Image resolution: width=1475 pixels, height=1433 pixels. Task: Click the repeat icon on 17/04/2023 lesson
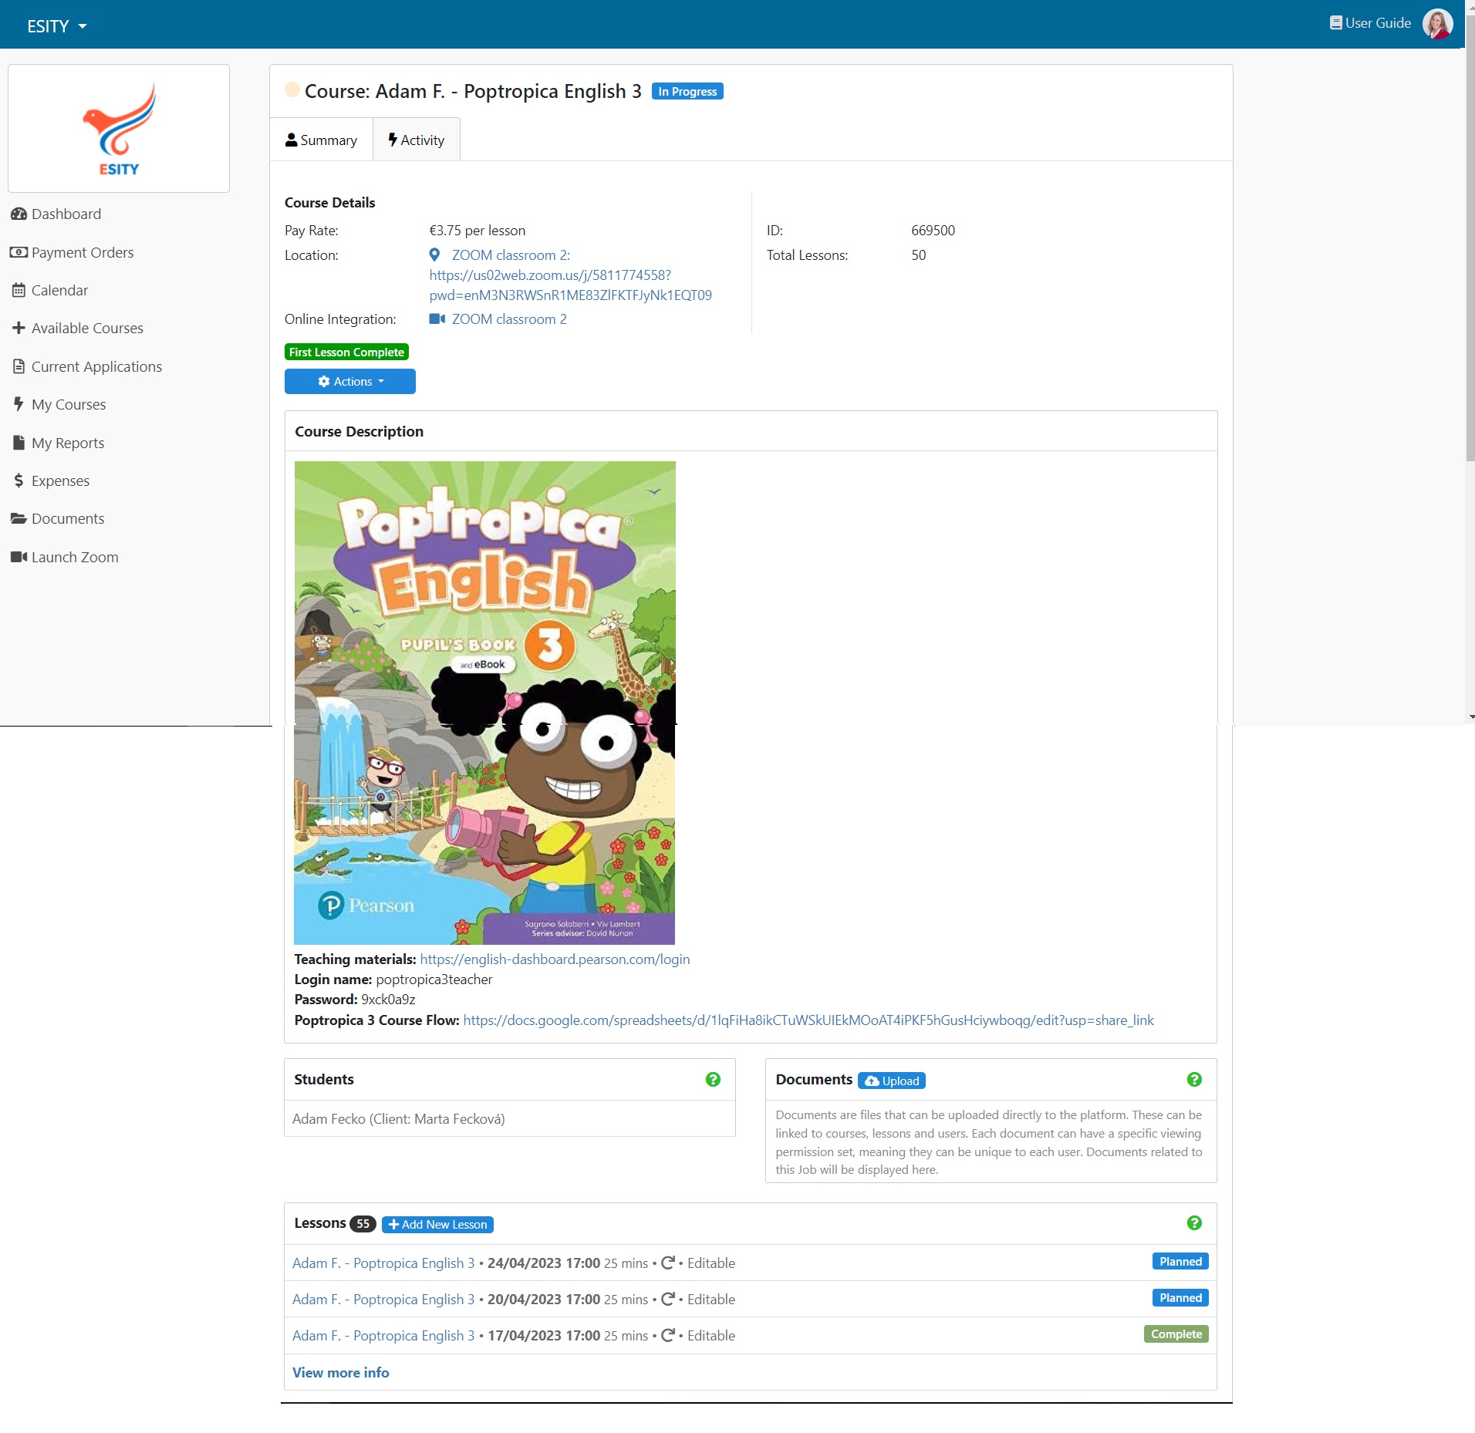click(667, 1336)
